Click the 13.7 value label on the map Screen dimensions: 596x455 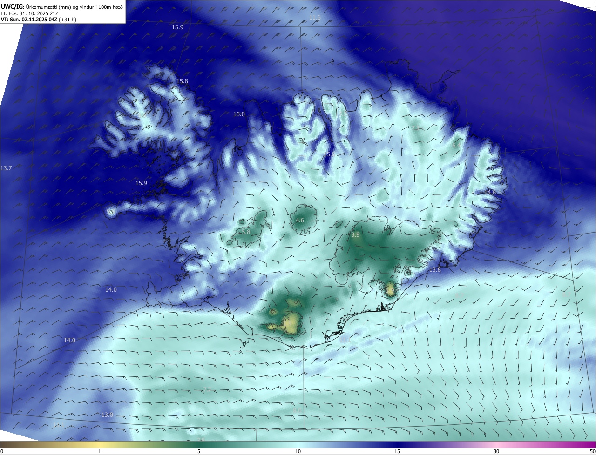[x=6, y=168]
